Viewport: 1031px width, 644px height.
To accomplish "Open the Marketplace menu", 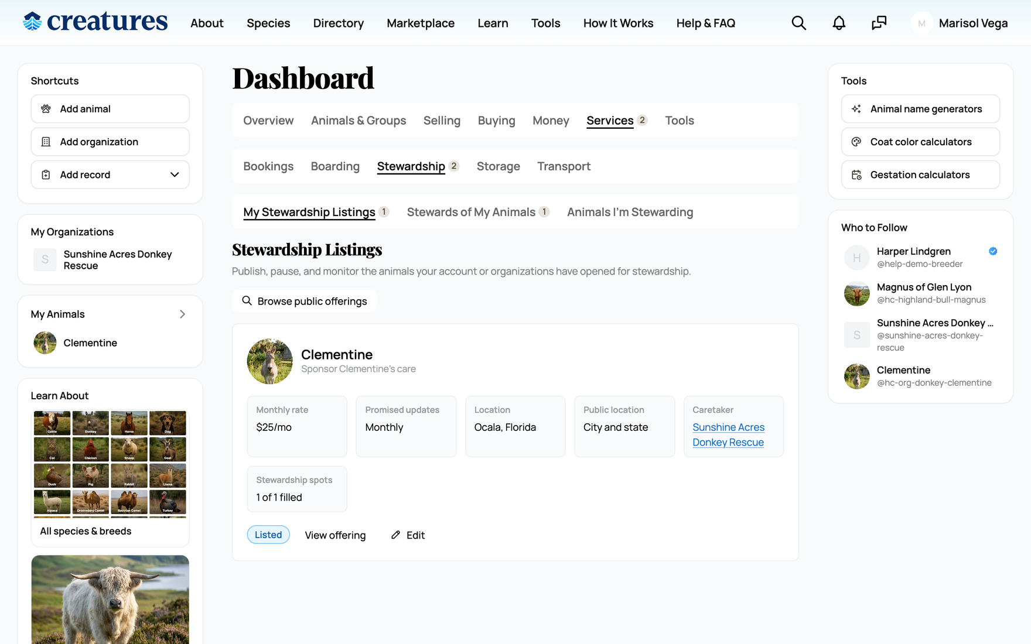I will 421,23.
